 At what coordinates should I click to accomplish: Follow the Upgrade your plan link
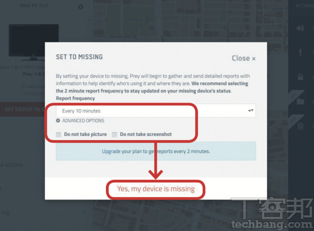coord(156,151)
